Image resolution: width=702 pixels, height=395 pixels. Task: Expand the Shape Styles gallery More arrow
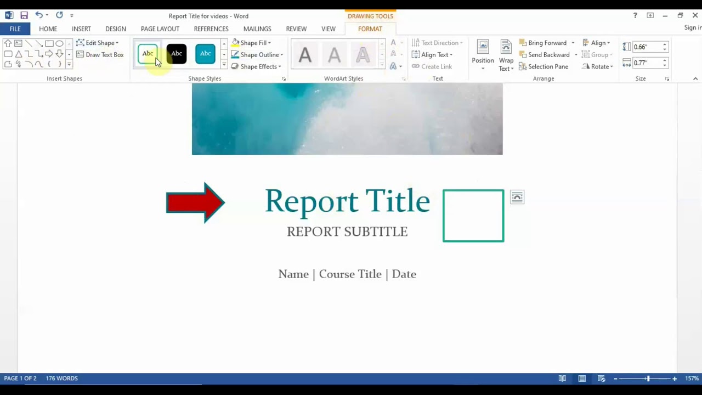tap(224, 65)
